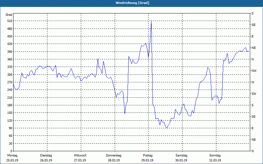Click the 300 degree value
This screenshot has height=164, width=263.
[10, 75]
